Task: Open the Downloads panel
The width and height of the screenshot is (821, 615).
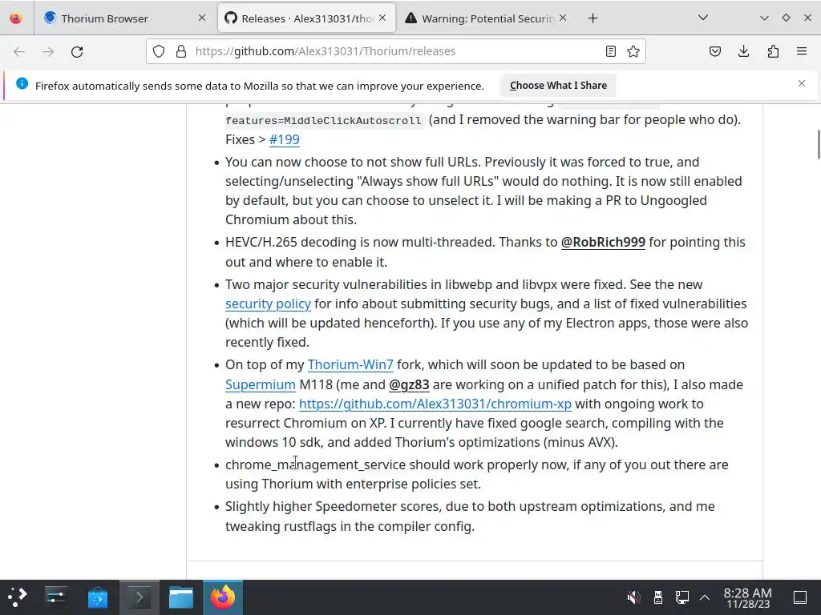Action: pyautogui.click(x=743, y=51)
